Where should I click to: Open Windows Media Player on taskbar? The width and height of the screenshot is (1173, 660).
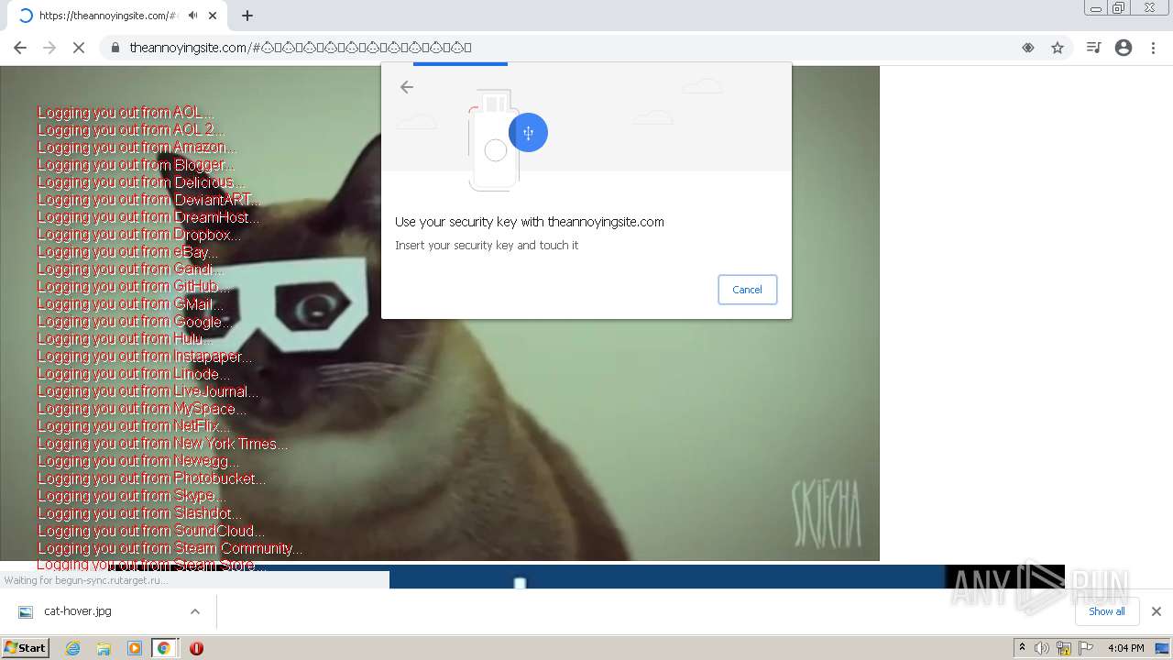[134, 648]
